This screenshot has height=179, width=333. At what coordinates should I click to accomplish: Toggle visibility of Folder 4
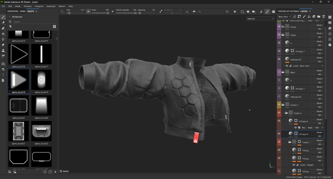[x=279, y=113]
